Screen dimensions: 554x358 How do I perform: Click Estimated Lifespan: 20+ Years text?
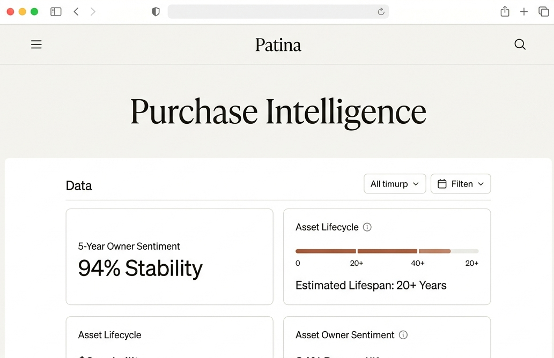pyautogui.click(x=371, y=285)
